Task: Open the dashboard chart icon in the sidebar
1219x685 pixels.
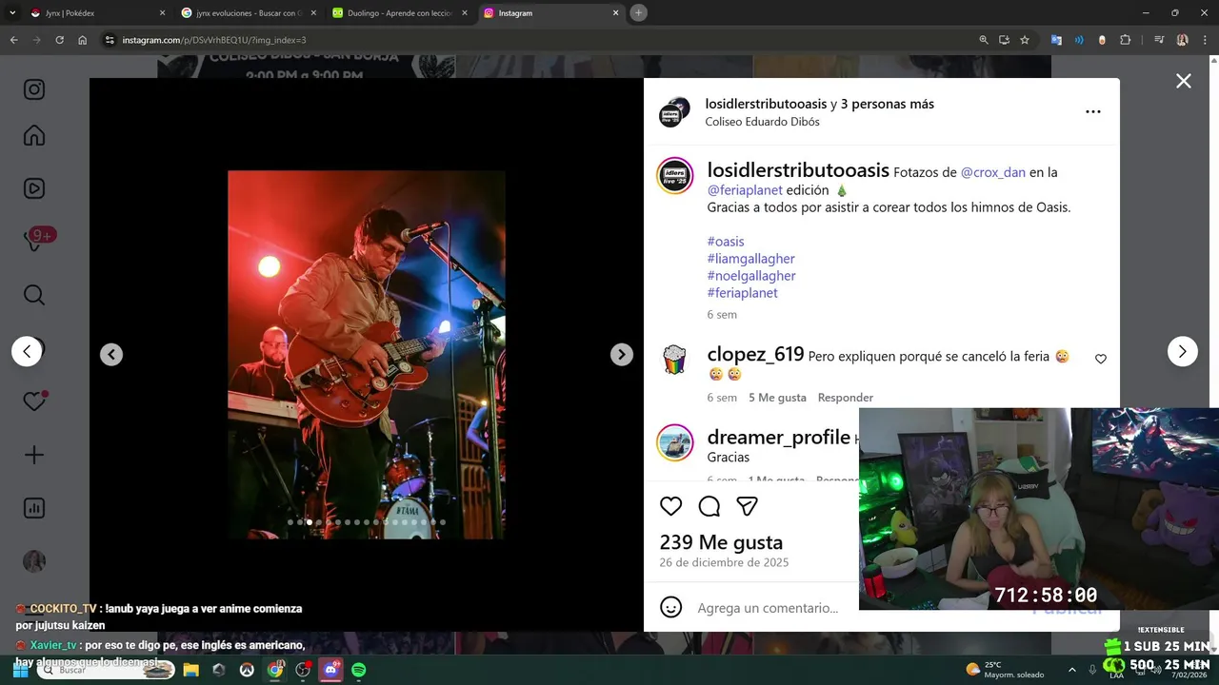Action: point(34,508)
